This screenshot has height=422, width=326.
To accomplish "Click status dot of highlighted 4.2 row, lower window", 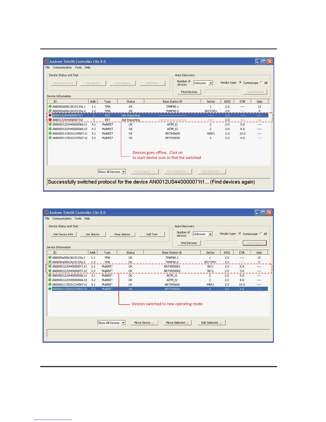I will [50, 289].
